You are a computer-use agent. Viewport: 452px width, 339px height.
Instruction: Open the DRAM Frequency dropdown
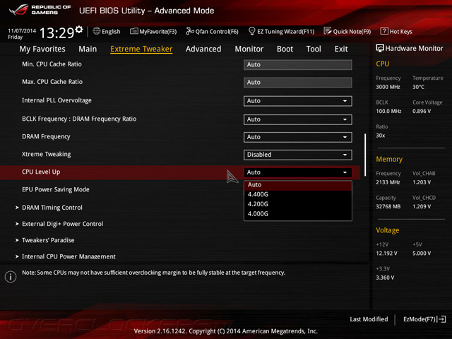pos(298,137)
